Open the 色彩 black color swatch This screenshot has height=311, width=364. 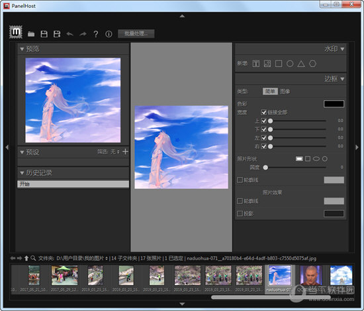(x=334, y=103)
